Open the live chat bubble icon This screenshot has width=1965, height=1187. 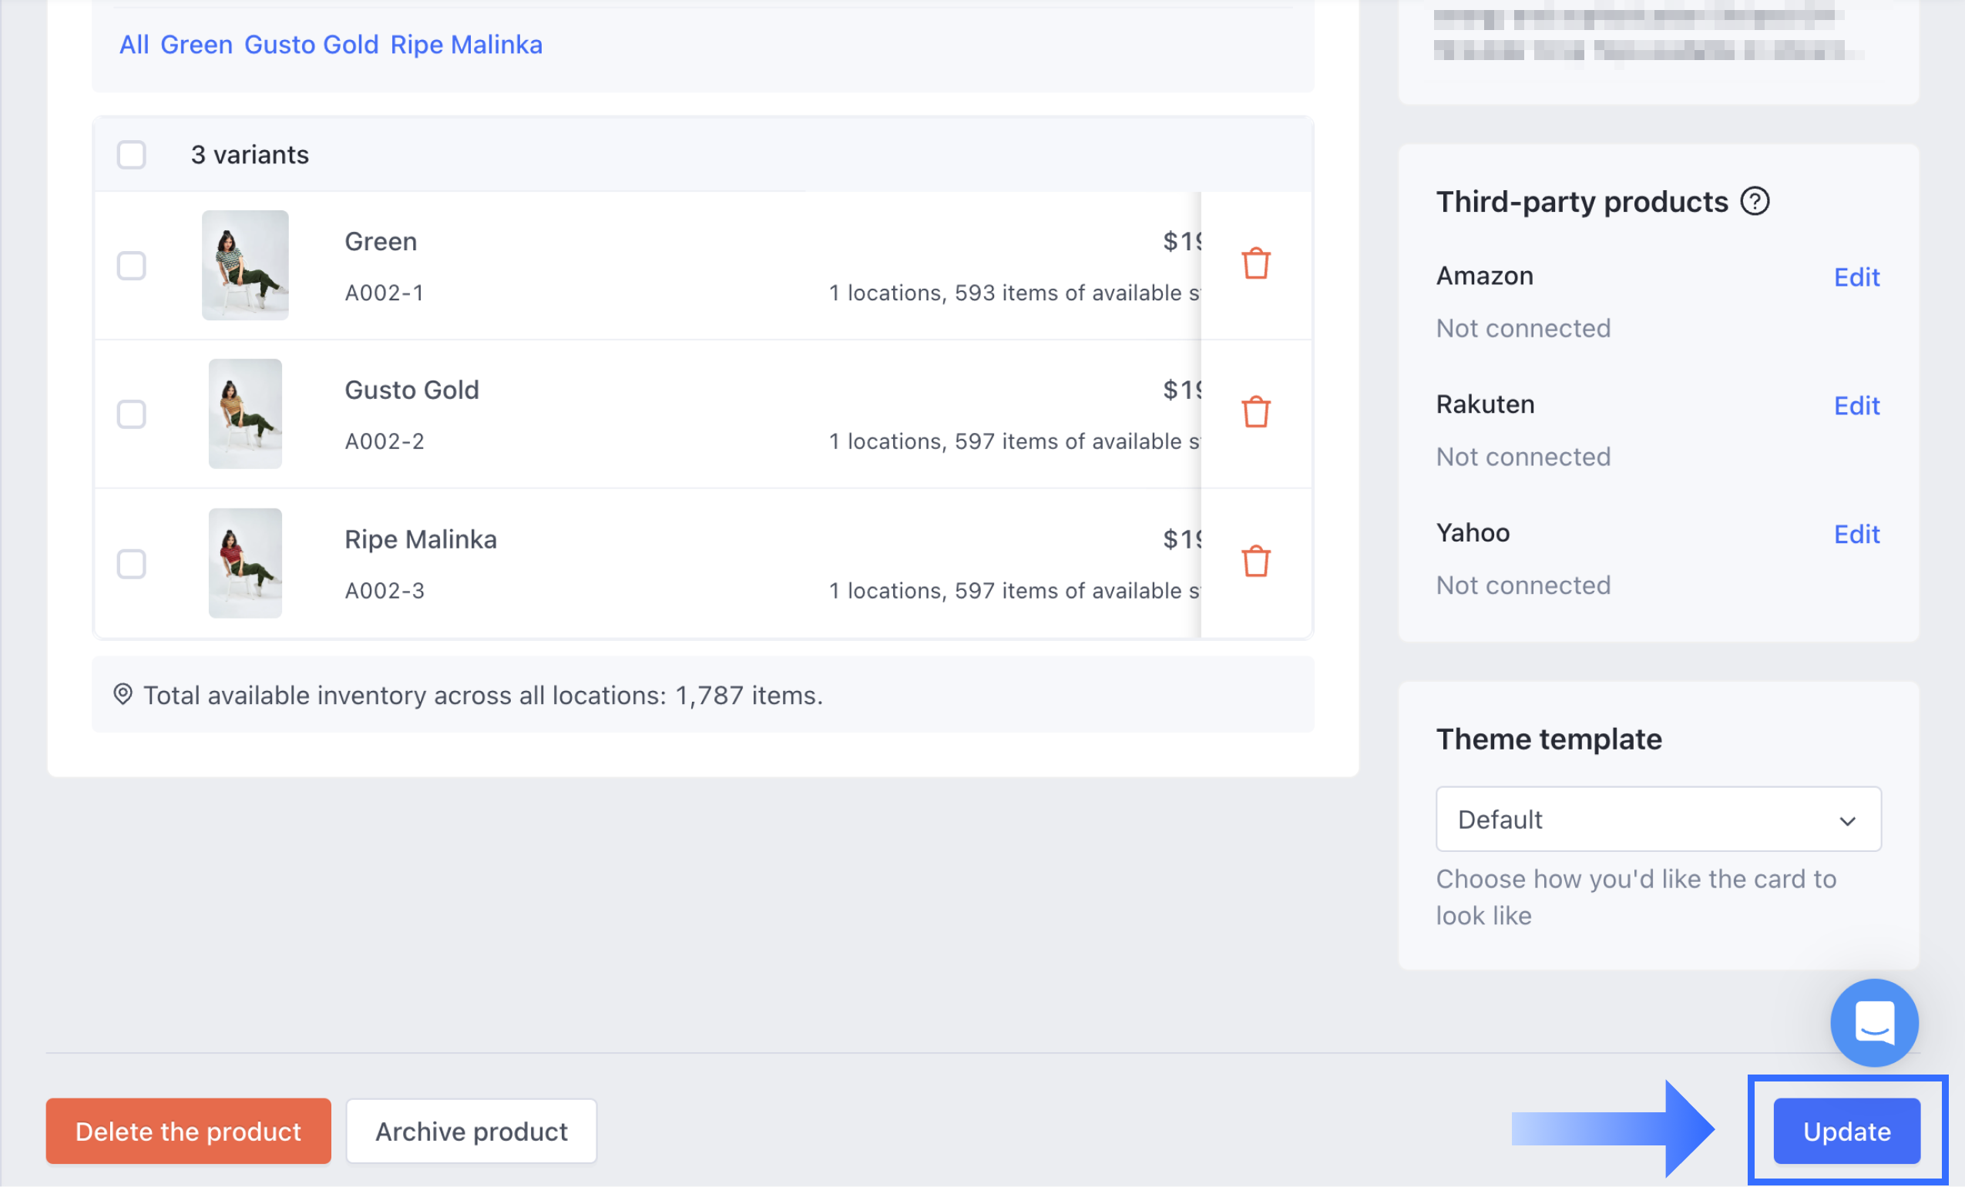click(1873, 1022)
